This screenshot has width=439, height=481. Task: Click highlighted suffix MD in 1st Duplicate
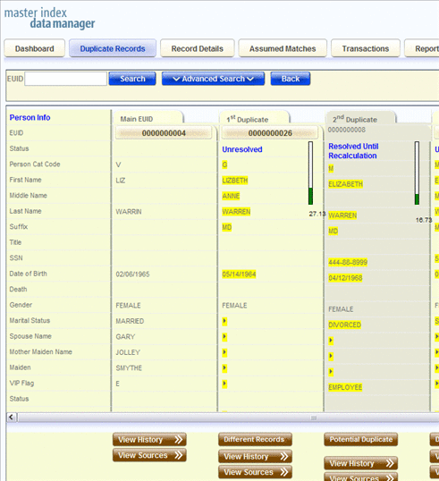click(x=227, y=227)
